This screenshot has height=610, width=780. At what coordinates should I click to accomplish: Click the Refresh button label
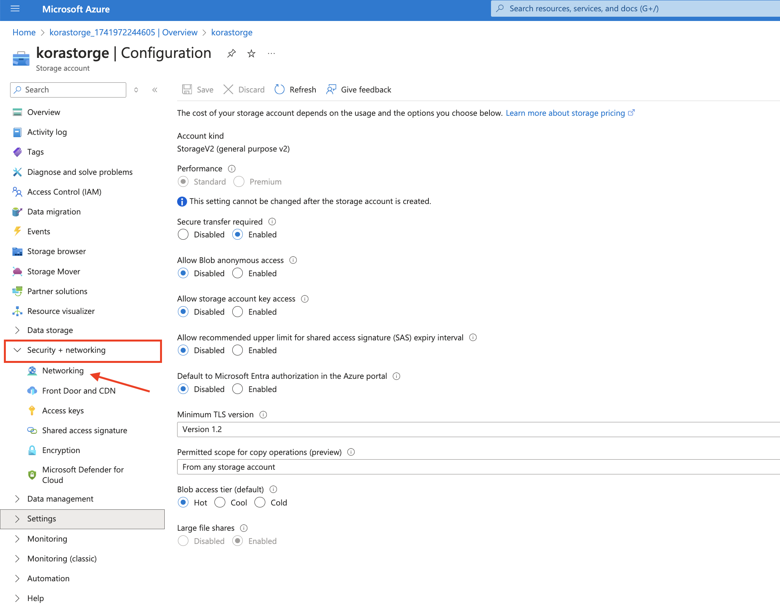303,90
